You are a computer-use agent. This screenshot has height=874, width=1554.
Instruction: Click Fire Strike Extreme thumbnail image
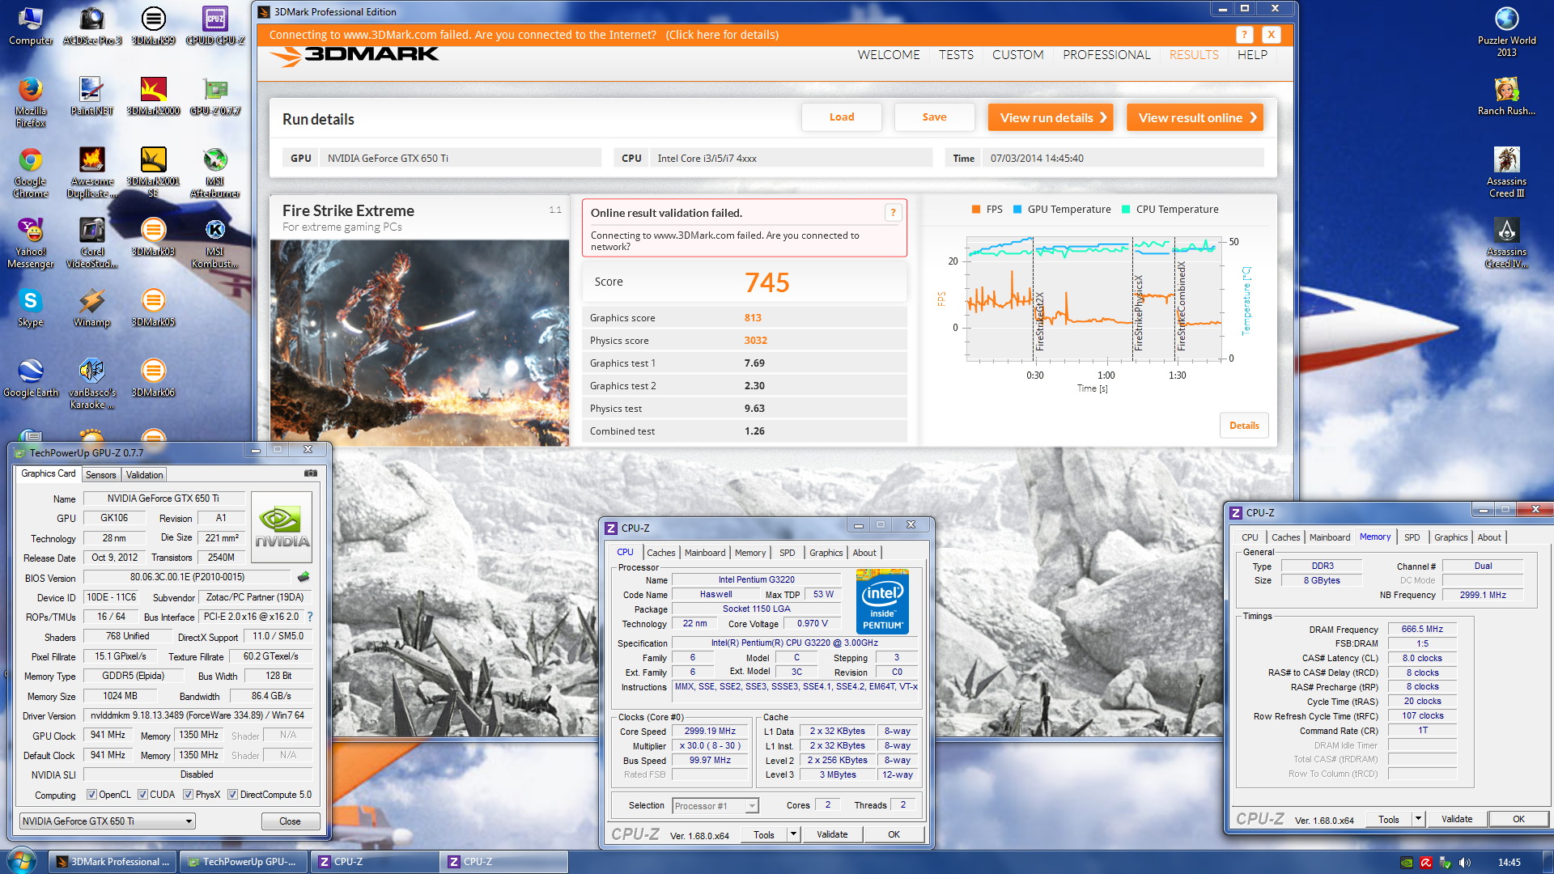tap(419, 341)
